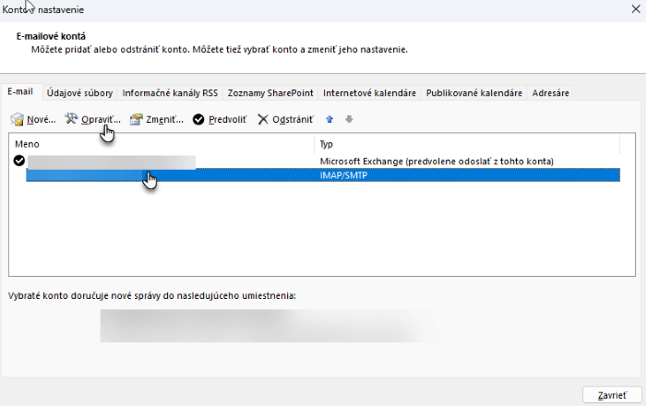Switch to Informačné kanály RSS tab
The height and width of the screenshot is (406, 646).
pos(170,93)
